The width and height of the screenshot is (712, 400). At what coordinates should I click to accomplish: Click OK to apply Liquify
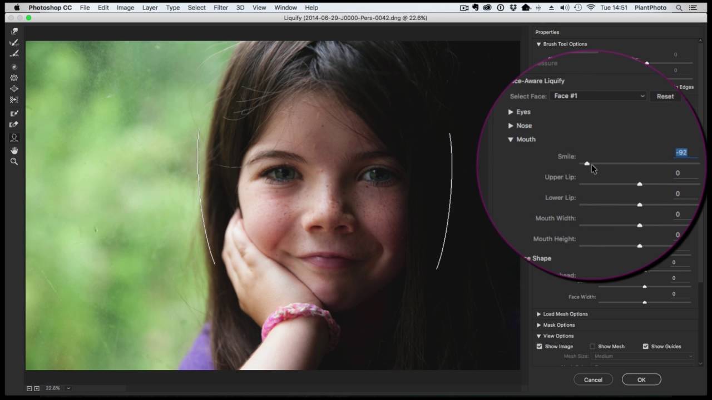[x=641, y=379]
